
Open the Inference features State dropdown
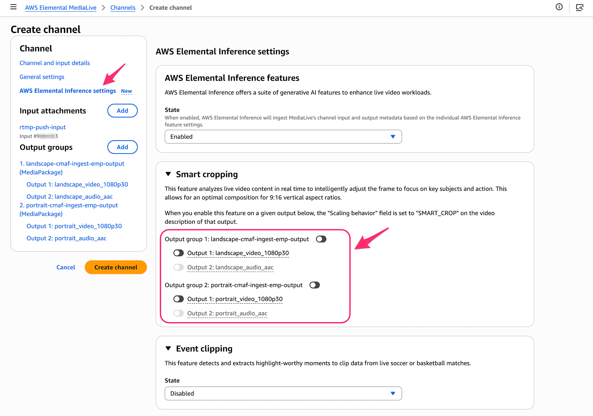[283, 137]
